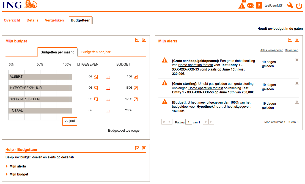
Task: Click the help question mark icon
Action: tap(259, 6)
